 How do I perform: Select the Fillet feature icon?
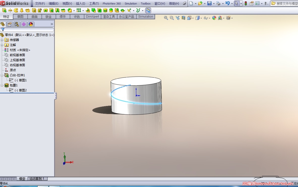pyautogui.click(x=70, y=10)
